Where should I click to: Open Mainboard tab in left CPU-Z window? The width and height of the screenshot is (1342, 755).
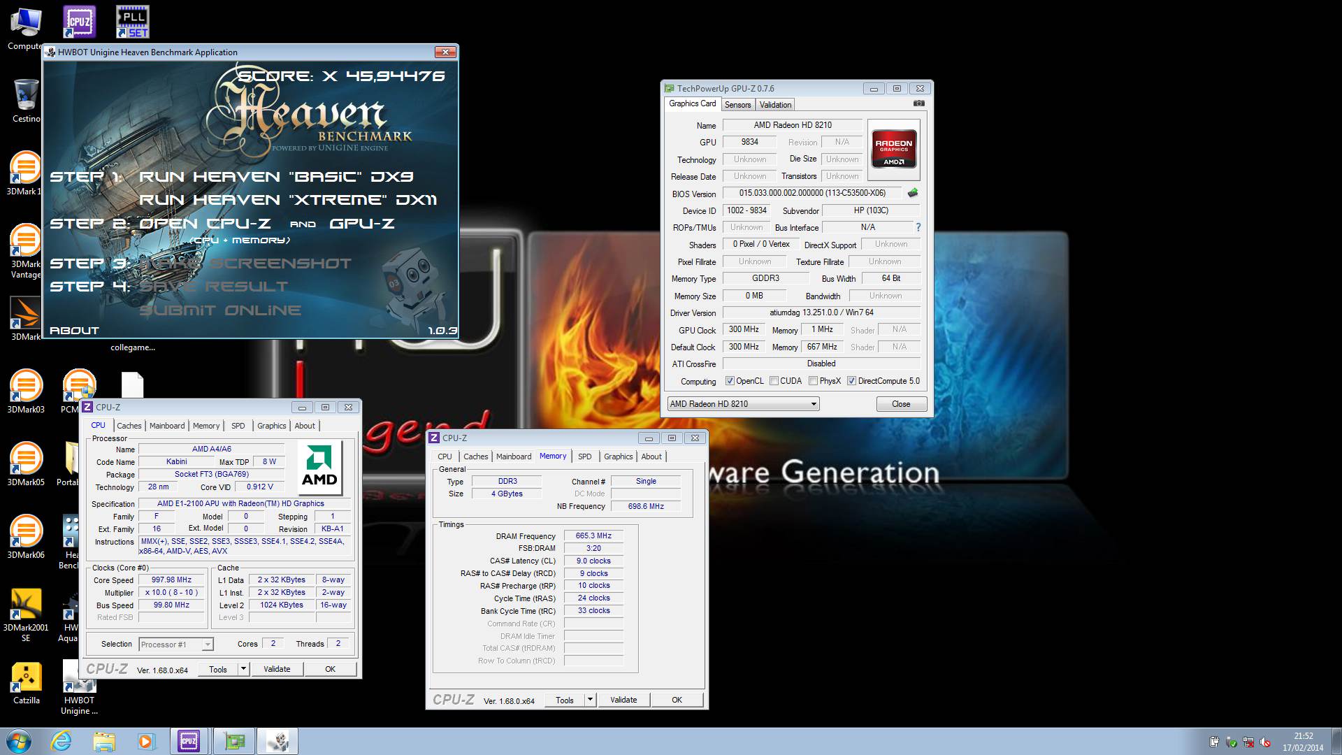click(x=167, y=426)
